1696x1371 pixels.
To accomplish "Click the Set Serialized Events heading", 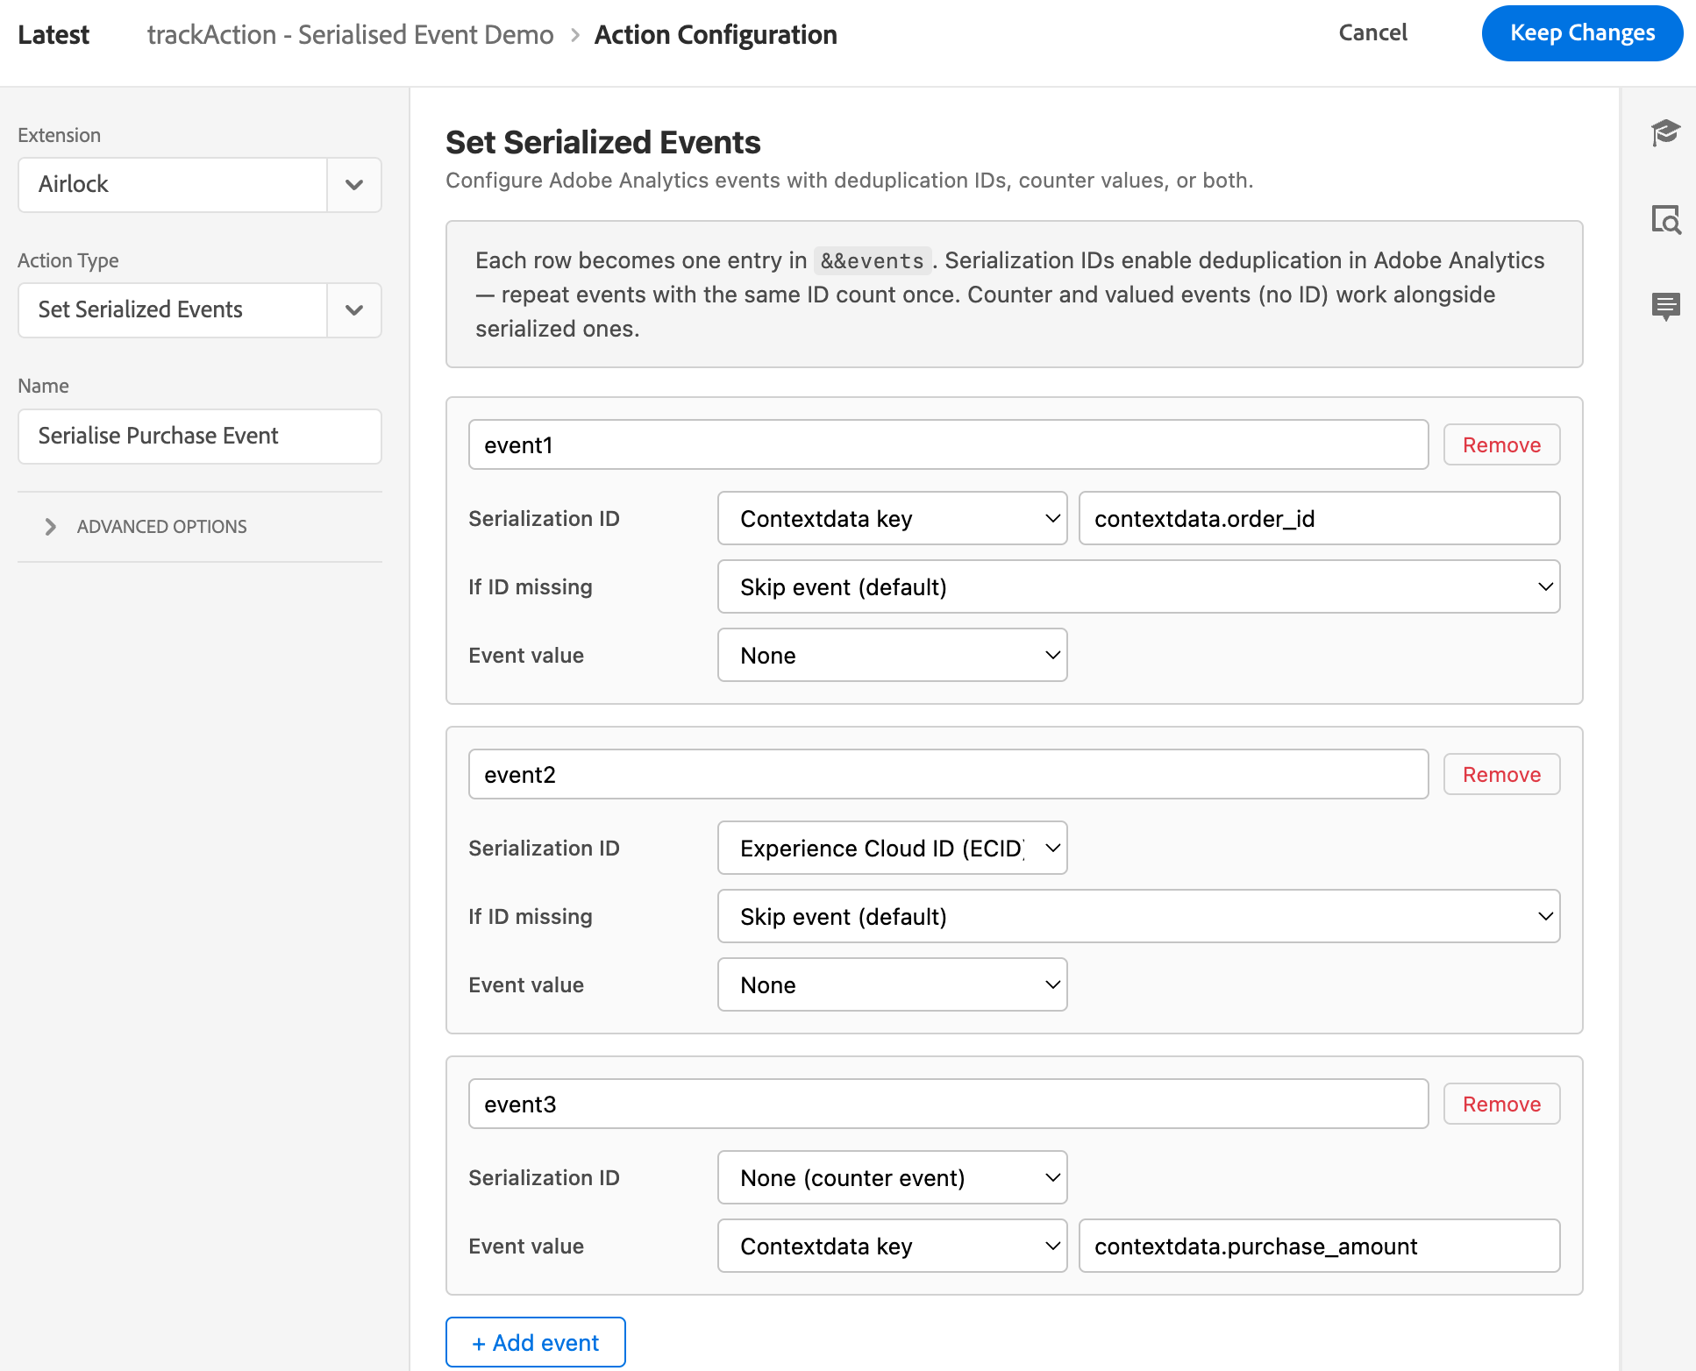I will coord(603,142).
